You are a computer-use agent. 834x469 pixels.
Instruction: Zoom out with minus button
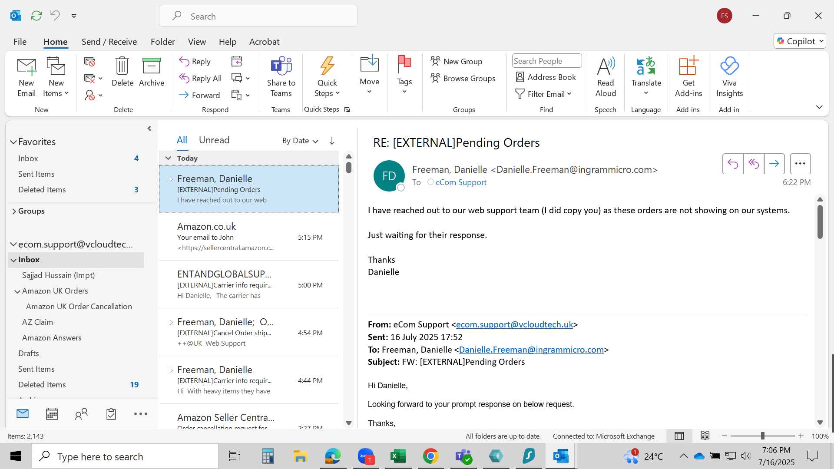pos(724,436)
